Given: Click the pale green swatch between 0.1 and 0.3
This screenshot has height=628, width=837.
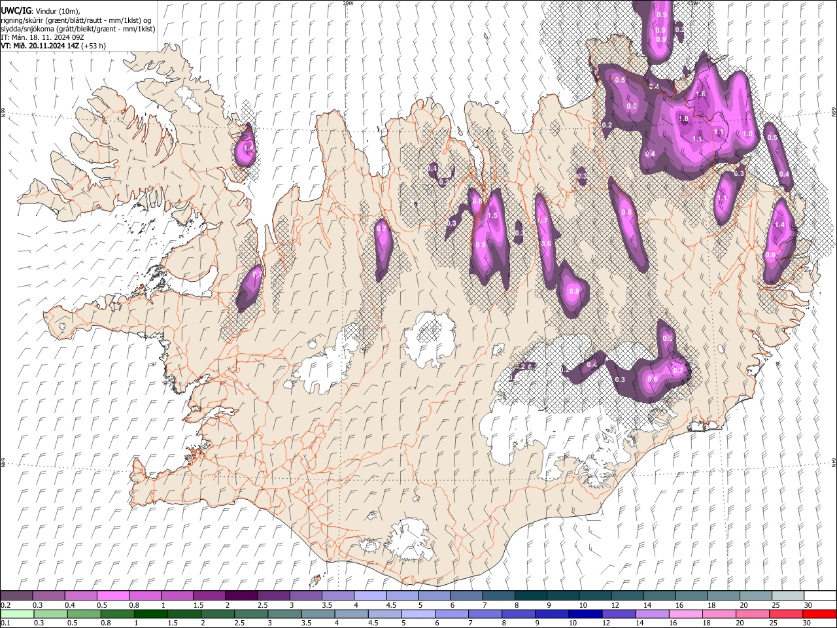Looking at the screenshot, I should (x=16, y=614).
